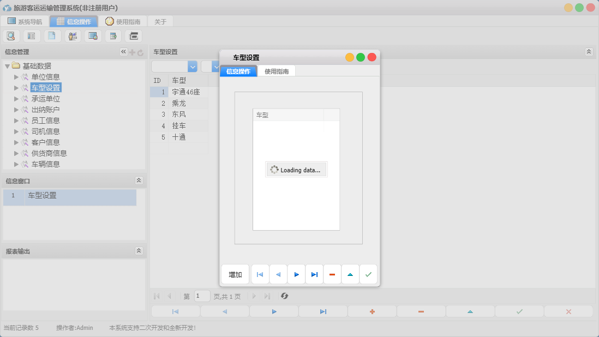Click the person with chart toolbar icon
Image resolution: width=599 pixels, height=337 pixels.
(x=73, y=36)
